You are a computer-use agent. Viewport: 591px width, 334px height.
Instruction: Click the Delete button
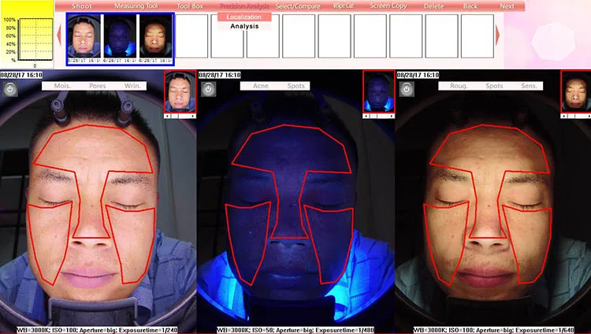tap(433, 6)
